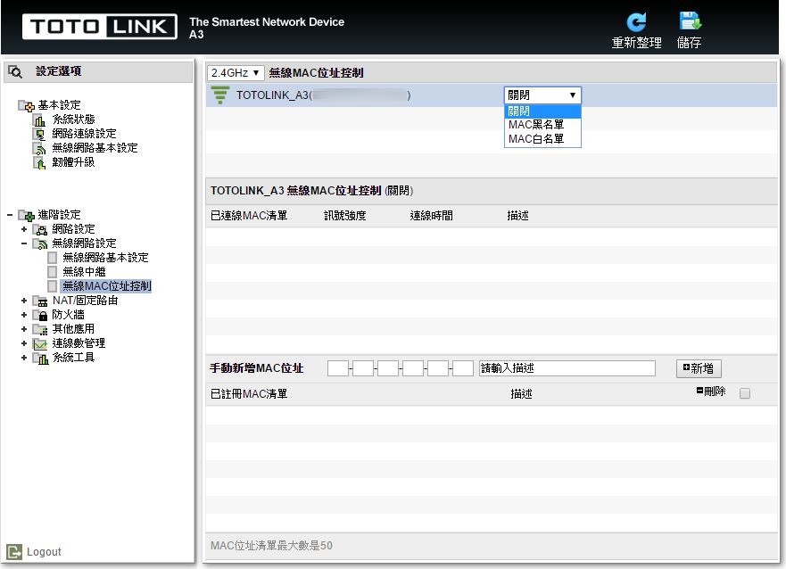This screenshot has width=786, height=569.
Task: Click the 連線數管理 chart icon
Action: (x=39, y=343)
